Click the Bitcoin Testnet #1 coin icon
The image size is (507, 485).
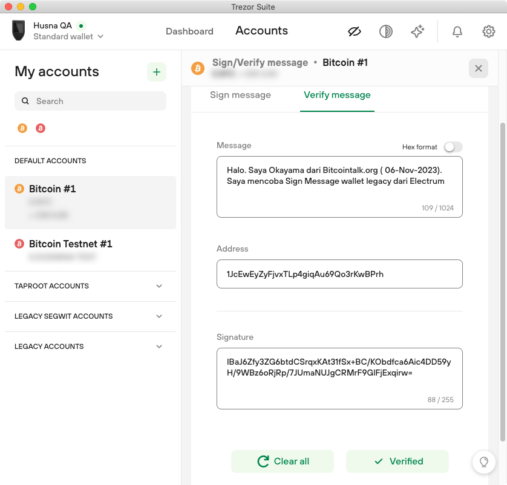[19, 244]
